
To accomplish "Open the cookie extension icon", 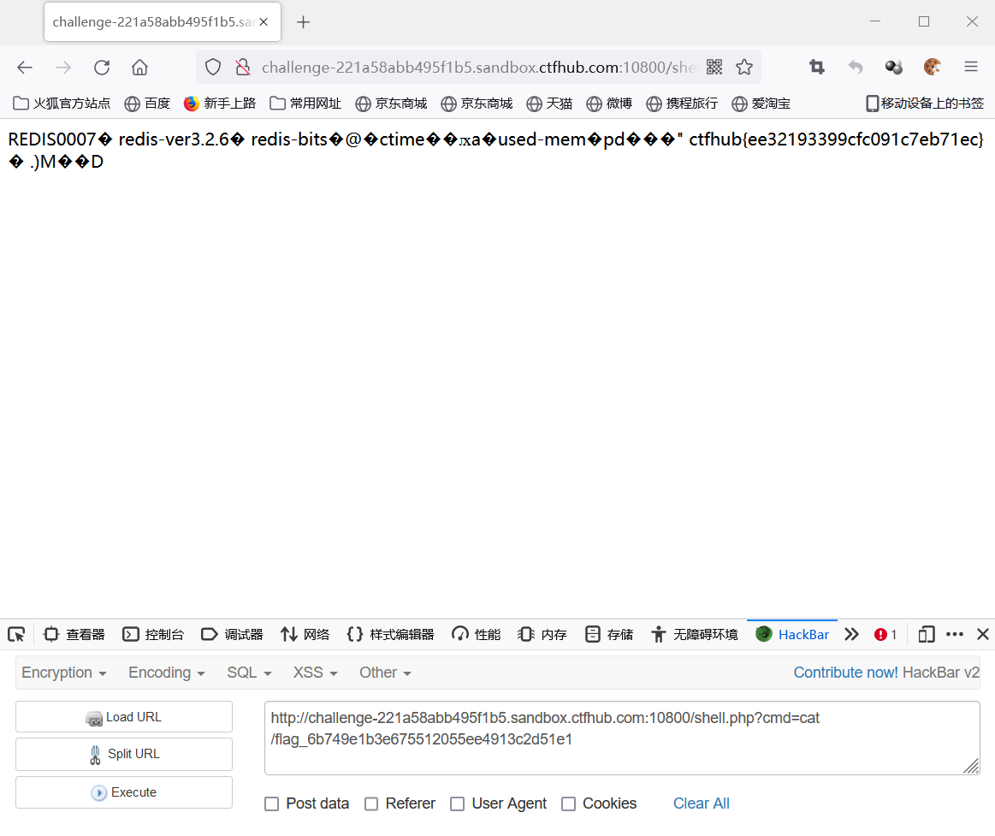I will [x=933, y=67].
